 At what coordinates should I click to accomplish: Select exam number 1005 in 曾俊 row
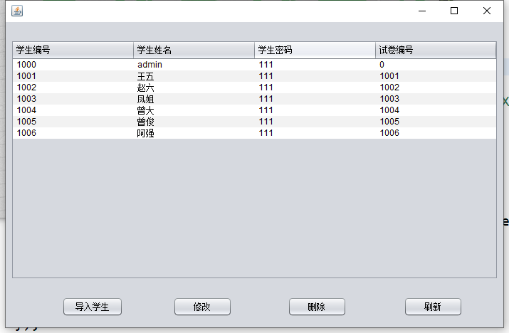(x=436, y=122)
